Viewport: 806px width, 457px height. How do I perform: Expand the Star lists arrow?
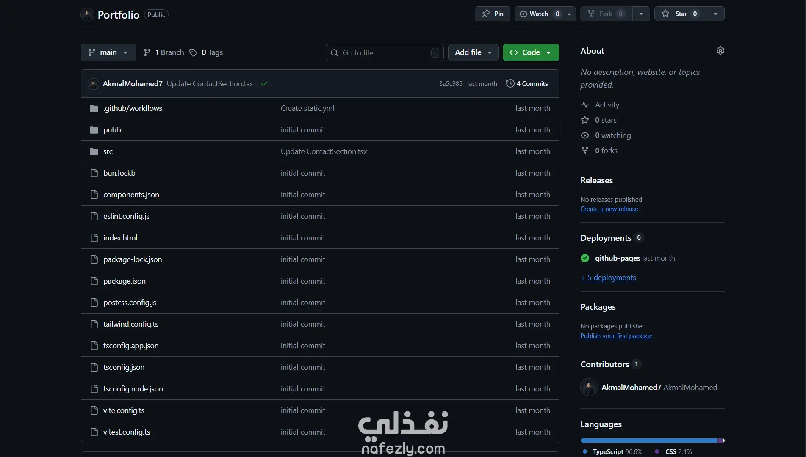716,14
